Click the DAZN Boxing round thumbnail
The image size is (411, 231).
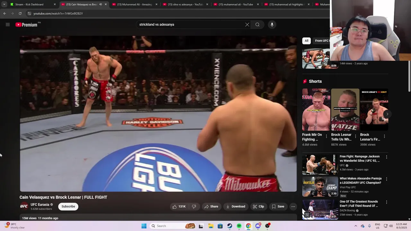click(320, 209)
